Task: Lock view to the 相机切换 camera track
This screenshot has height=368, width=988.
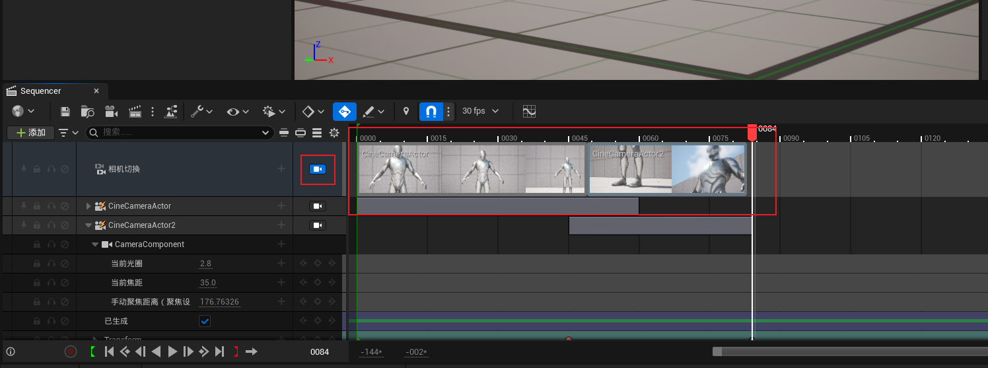Action: 318,169
